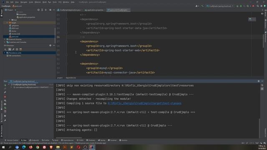Expand External Libraries node

tap(5, 39)
